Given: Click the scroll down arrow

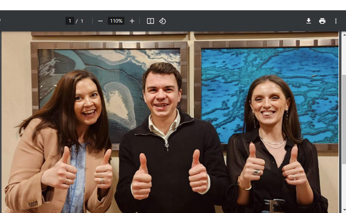Looking at the screenshot, I should coord(344,210).
